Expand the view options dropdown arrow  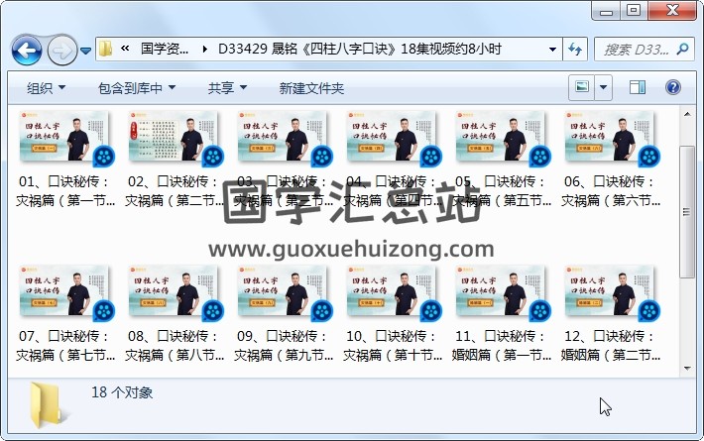(x=604, y=88)
